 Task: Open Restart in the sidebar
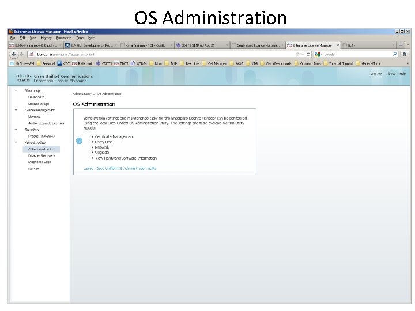tap(33, 168)
